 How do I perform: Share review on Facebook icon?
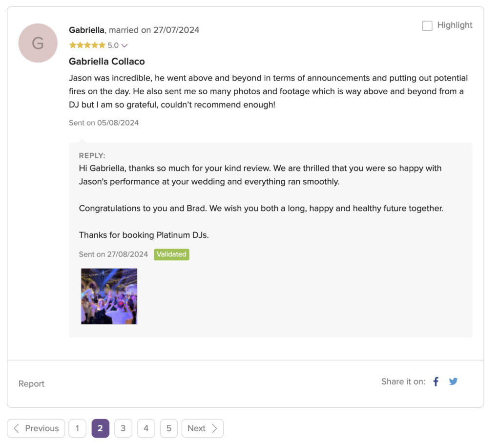(436, 381)
